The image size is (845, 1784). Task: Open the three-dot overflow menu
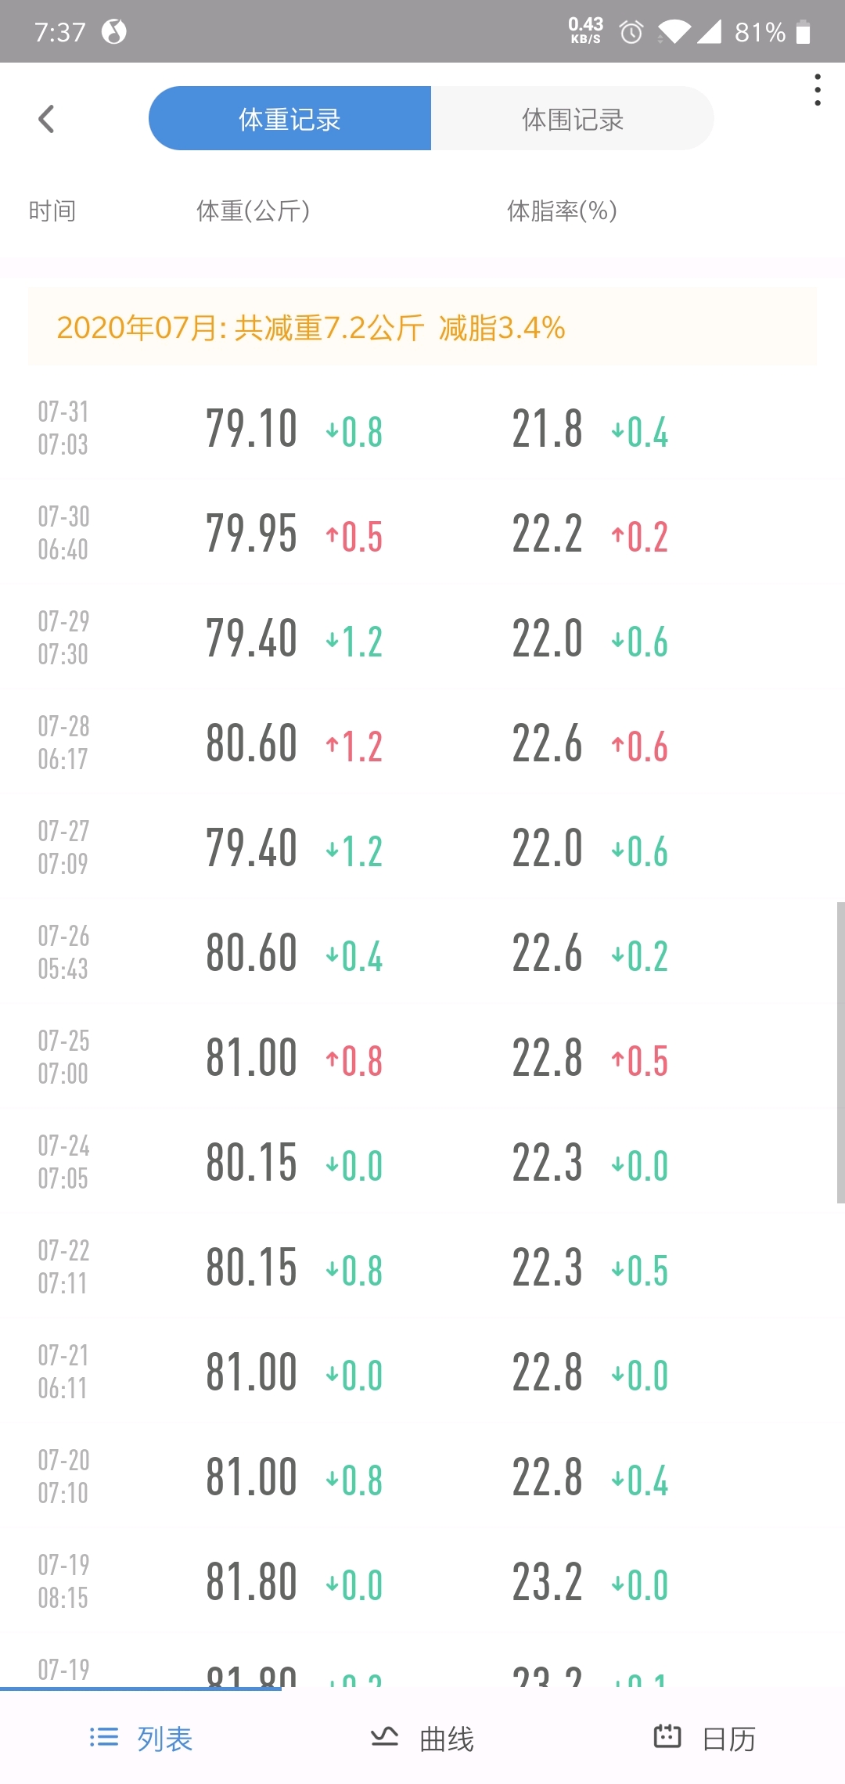818,90
